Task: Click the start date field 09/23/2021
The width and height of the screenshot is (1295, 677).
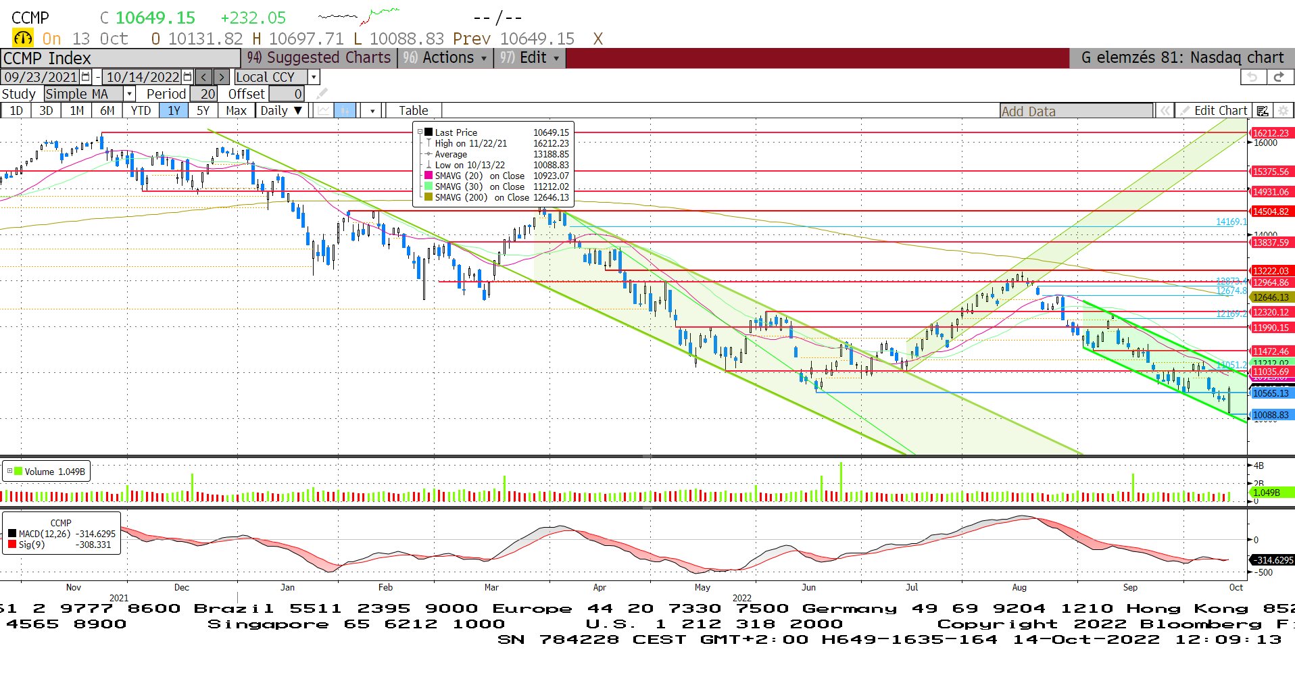Action: [41, 77]
